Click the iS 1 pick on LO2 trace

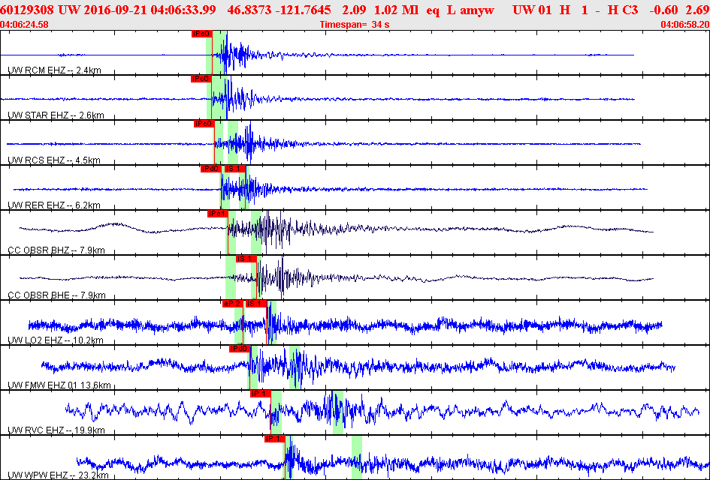pos(256,303)
